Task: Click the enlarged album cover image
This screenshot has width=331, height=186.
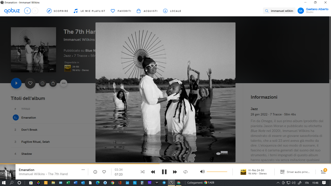Action: pyautogui.click(x=165, y=92)
